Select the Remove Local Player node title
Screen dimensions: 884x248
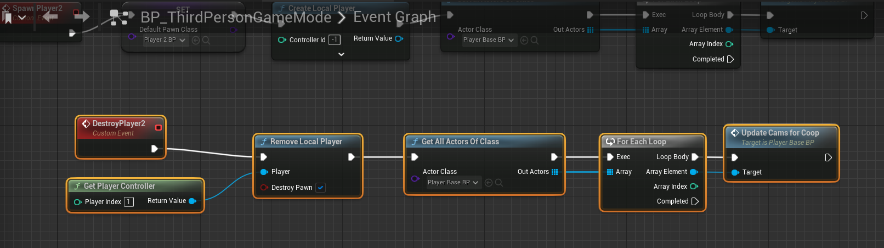tap(306, 142)
